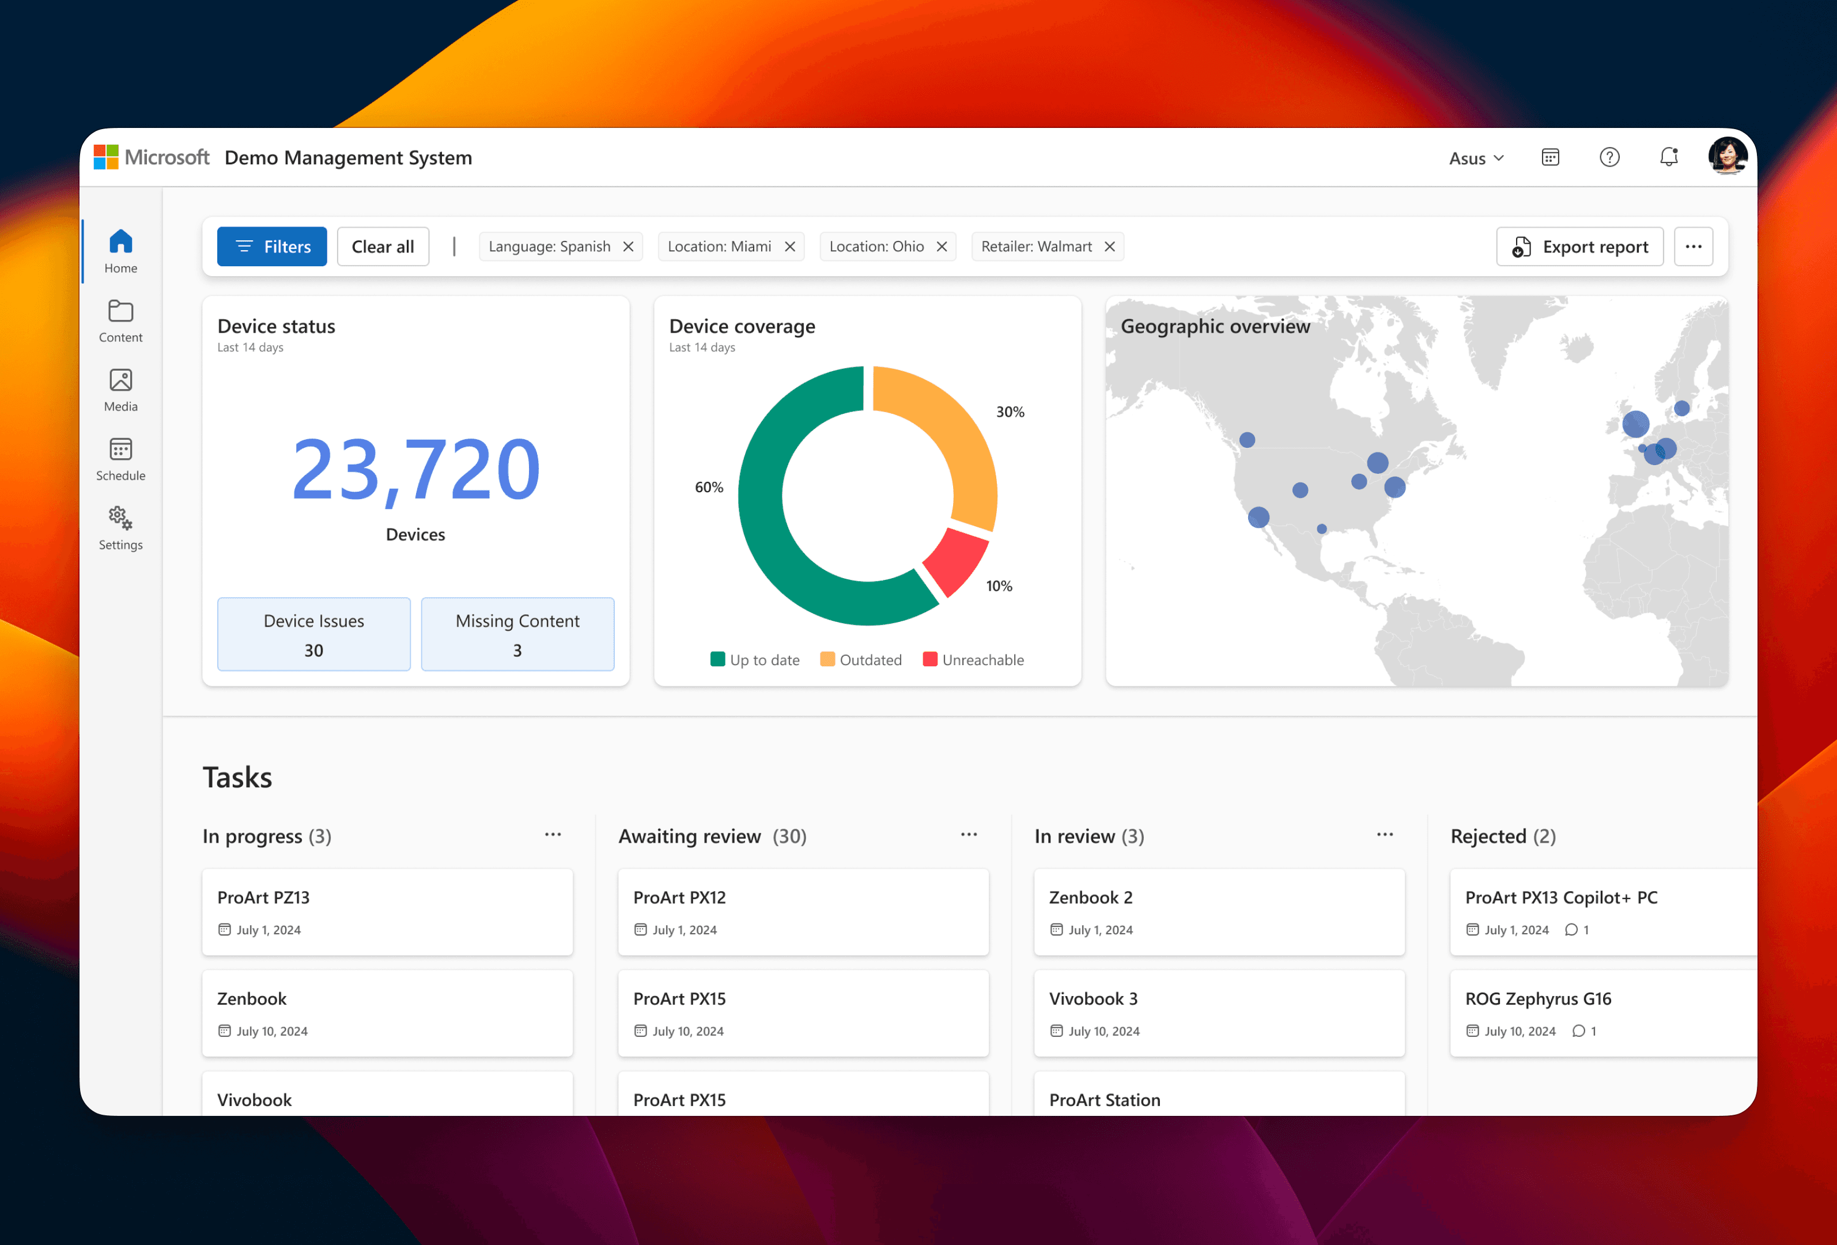Remove the Location: Miami filter chip
1837x1245 pixels.
pos(789,247)
